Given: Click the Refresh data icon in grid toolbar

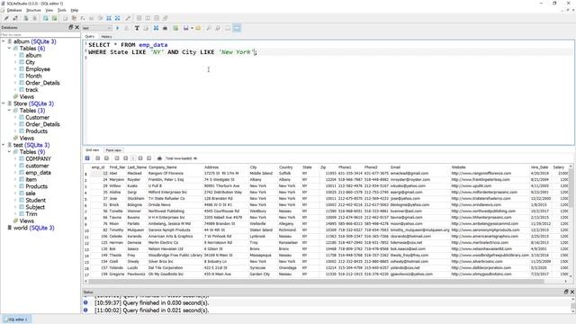Looking at the screenshot, I should click(87, 158).
